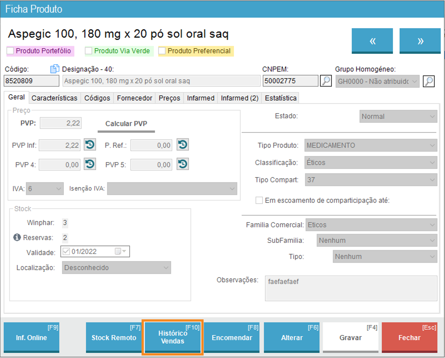Click the PVP 5 history icon
This screenshot has height=358, width=445.
point(183,164)
